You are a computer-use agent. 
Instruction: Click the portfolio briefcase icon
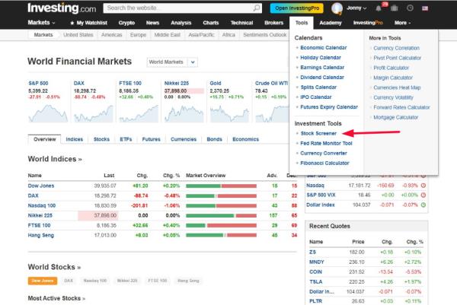[395, 8]
